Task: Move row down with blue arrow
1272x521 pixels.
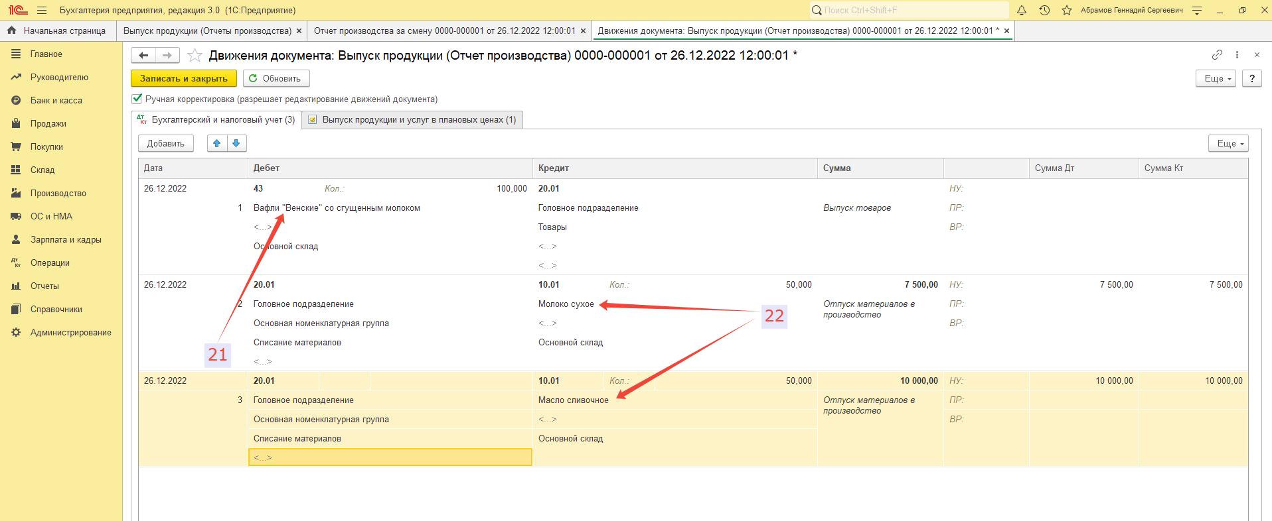Action: coord(236,143)
